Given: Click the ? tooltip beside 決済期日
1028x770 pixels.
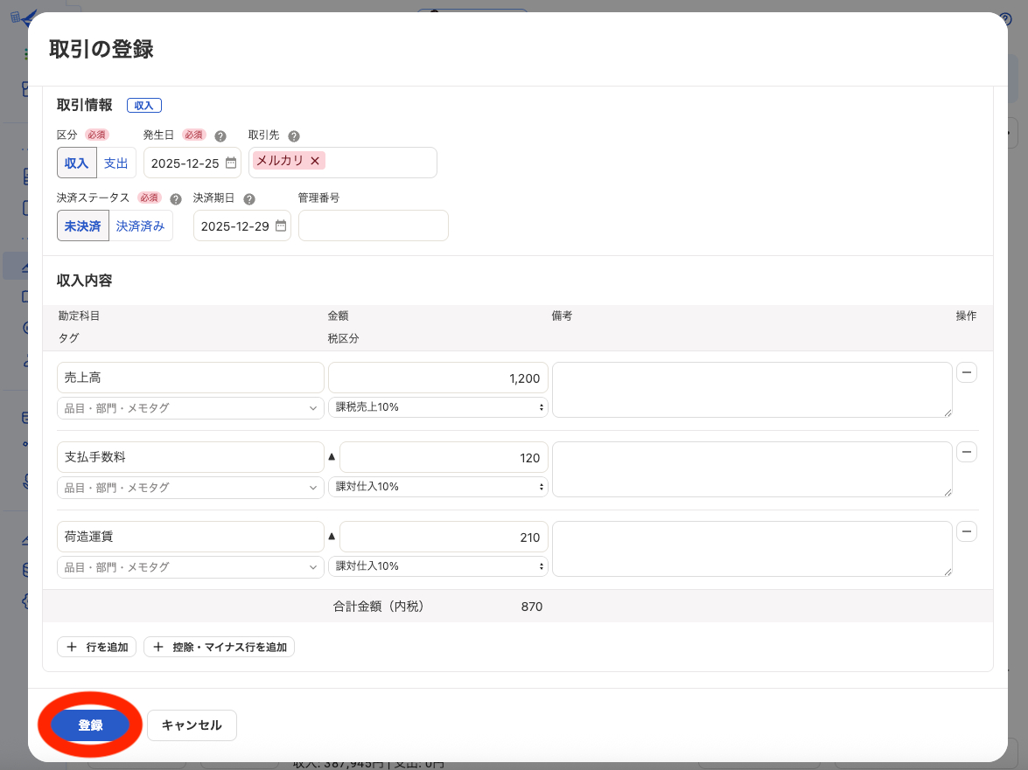Looking at the screenshot, I should point(249,198).
